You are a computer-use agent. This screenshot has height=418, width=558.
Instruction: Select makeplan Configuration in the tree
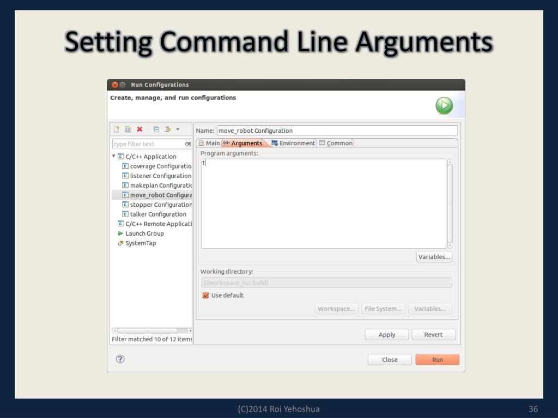[x=161, y=185]
